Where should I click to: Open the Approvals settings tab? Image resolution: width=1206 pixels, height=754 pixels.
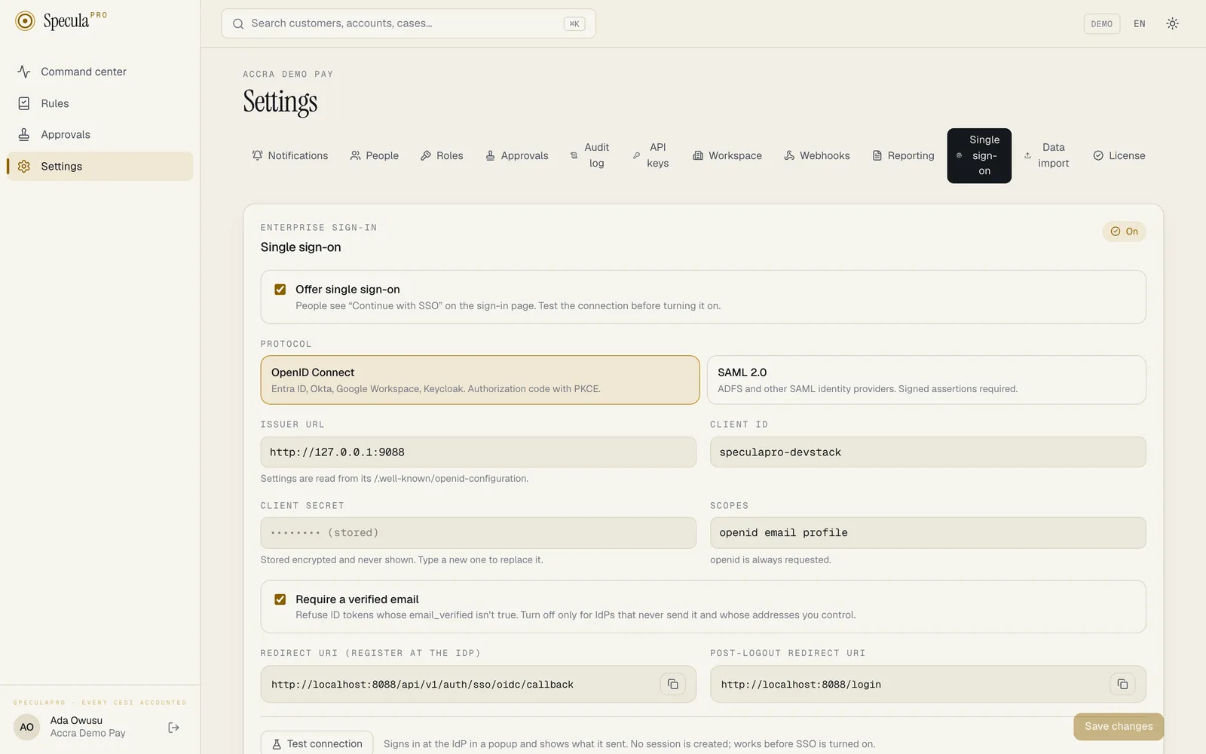click(x=517, y=155)
